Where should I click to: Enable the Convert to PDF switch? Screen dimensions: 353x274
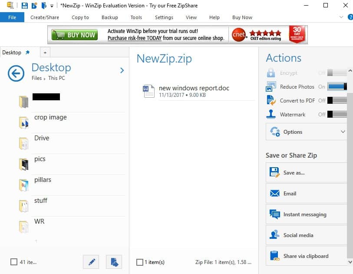pyautogui.click(x=337, y=101)
